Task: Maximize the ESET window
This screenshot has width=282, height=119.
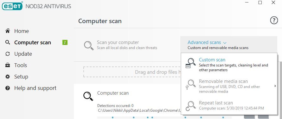Action: (260, 3)
